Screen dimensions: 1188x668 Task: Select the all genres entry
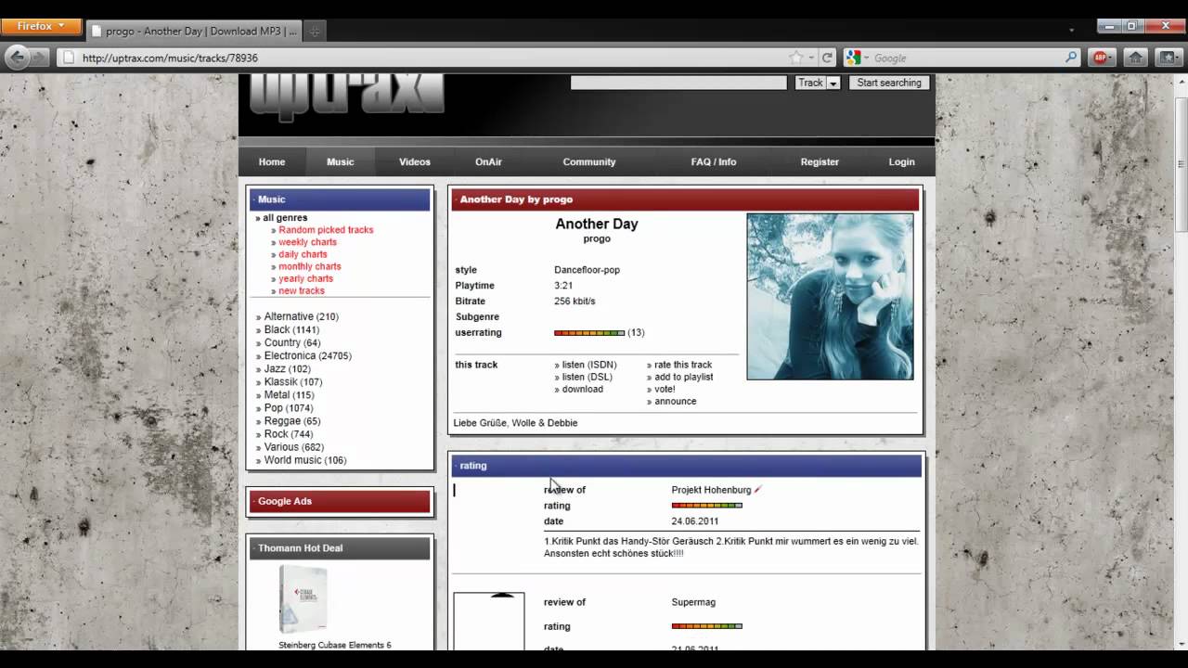[x=285, y=218]
